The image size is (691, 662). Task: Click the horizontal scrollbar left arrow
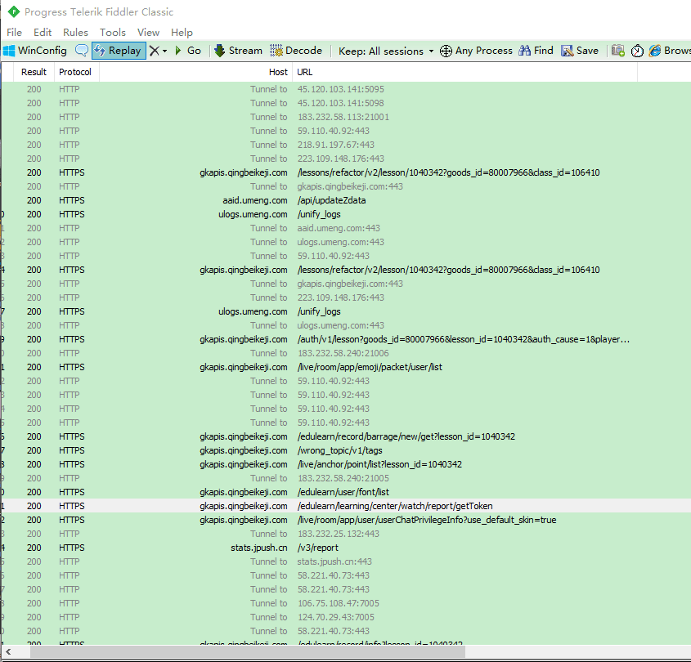8,651
